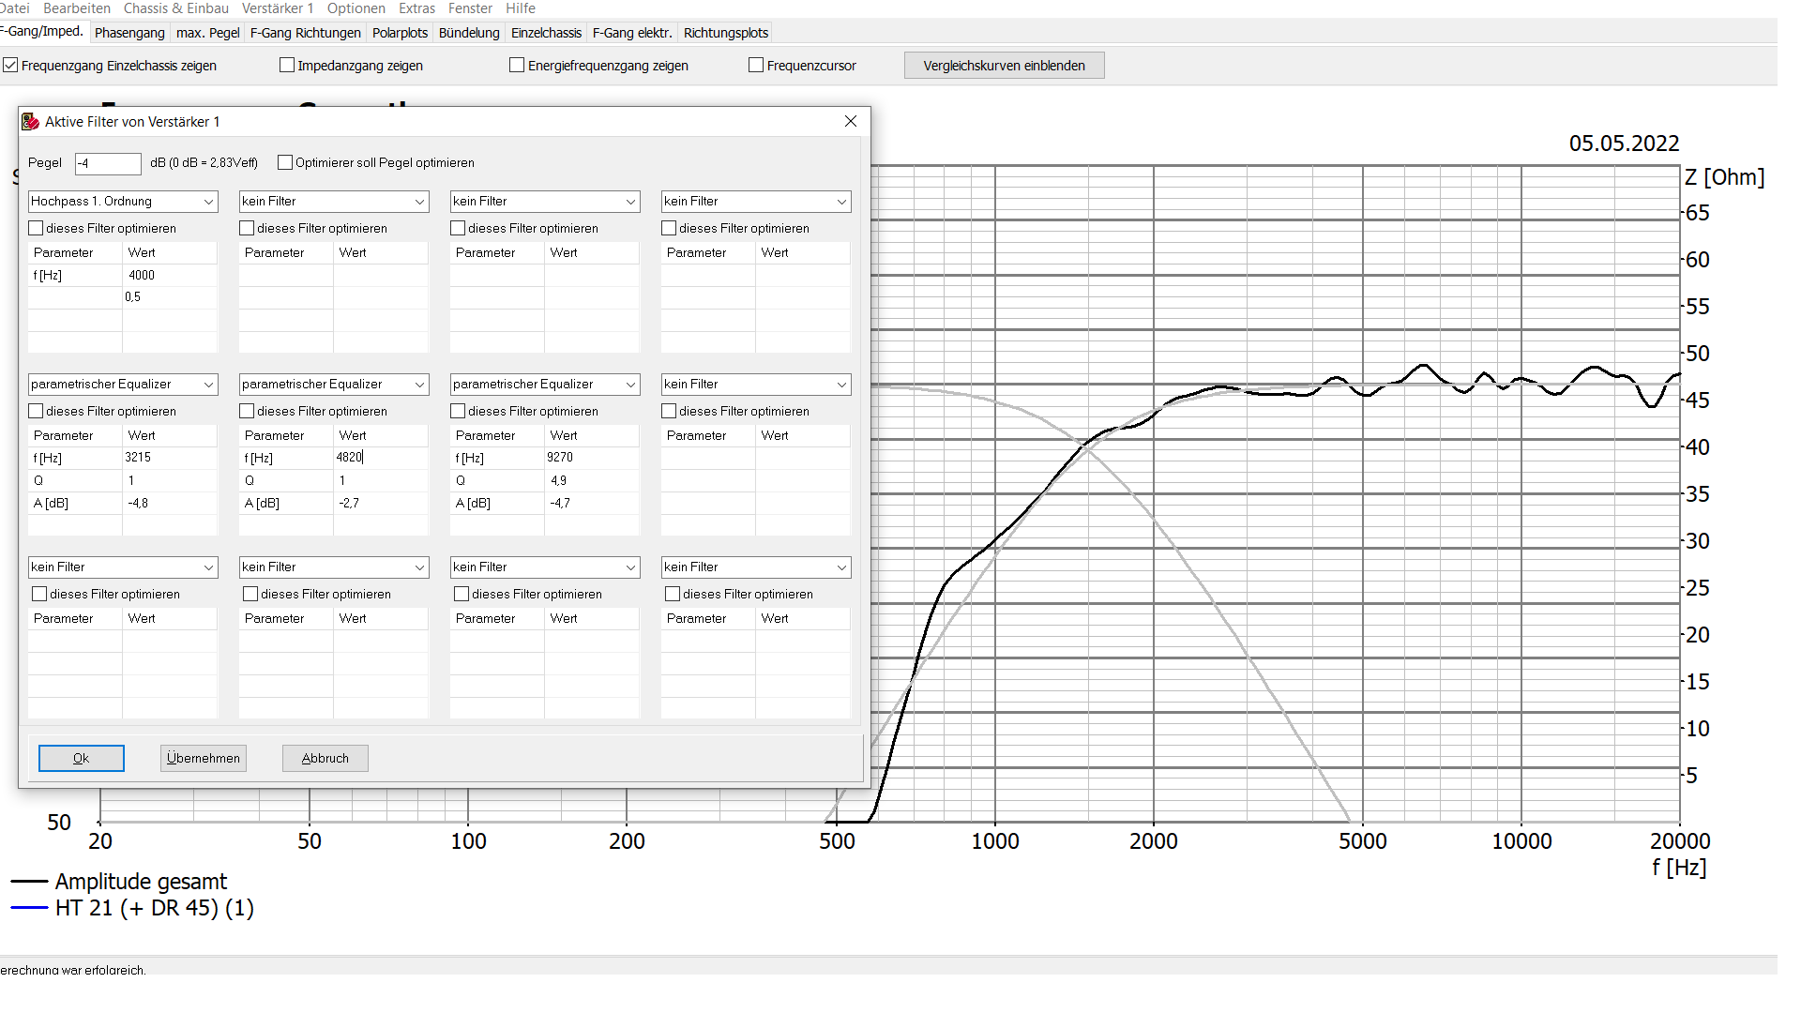Click the Abbruch button
Screen dimensions: 1801x1013
[325, 759]
